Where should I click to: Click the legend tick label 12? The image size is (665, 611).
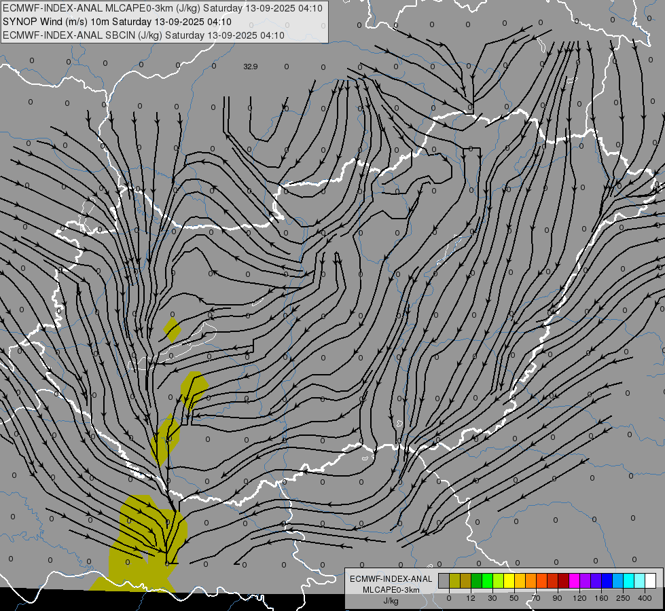click(x=471, y=598)
